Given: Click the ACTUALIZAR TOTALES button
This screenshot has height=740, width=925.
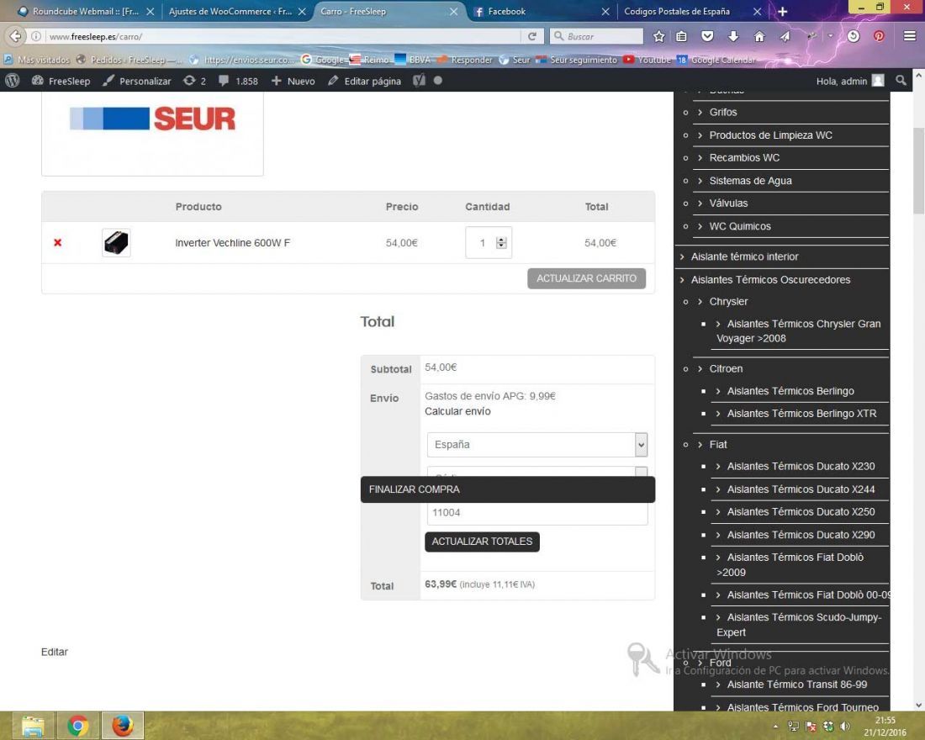Looking at the screenshot, I should pos(482,542).
